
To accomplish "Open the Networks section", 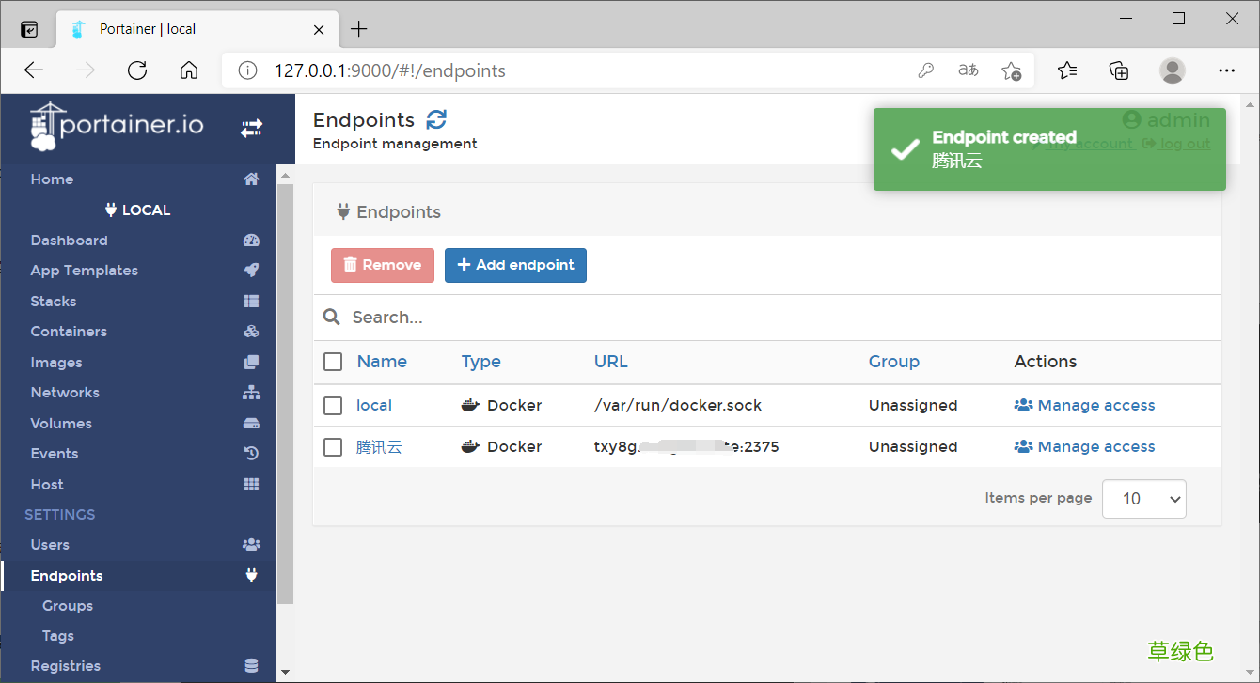I will 64,392.
